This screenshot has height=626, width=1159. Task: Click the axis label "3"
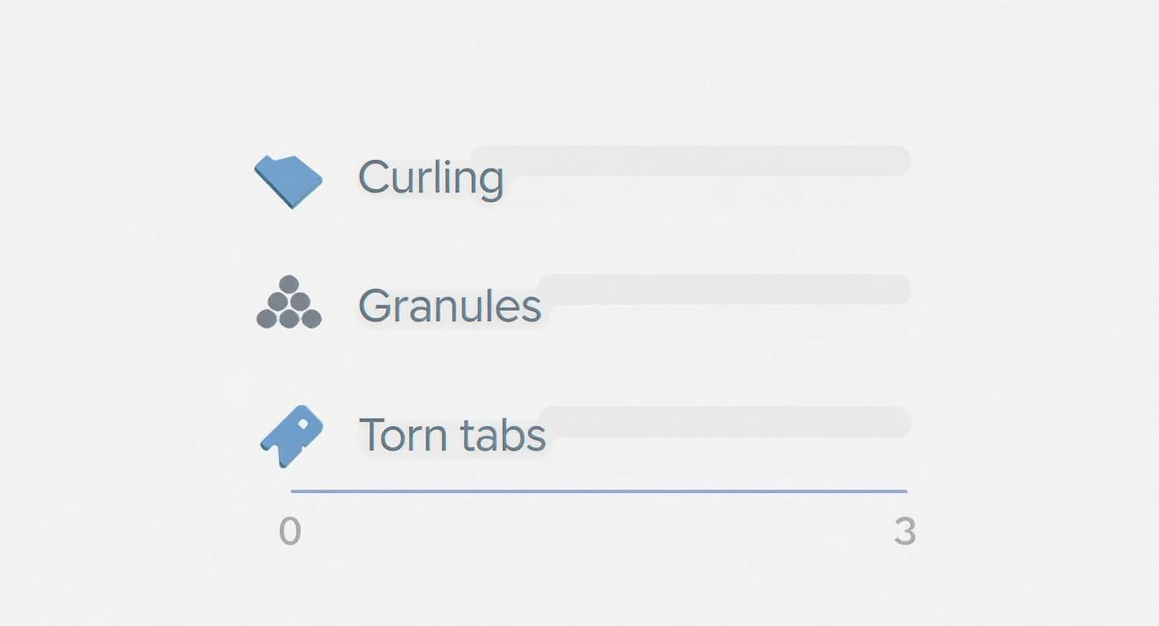tap(905, 532)
